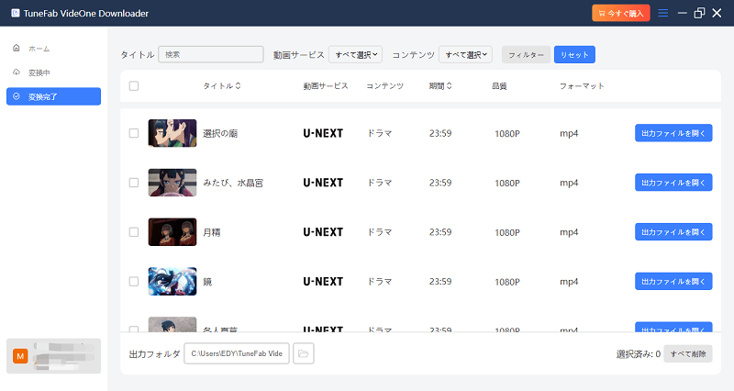Go to the ホーム sidebar tab

[53, 49]
